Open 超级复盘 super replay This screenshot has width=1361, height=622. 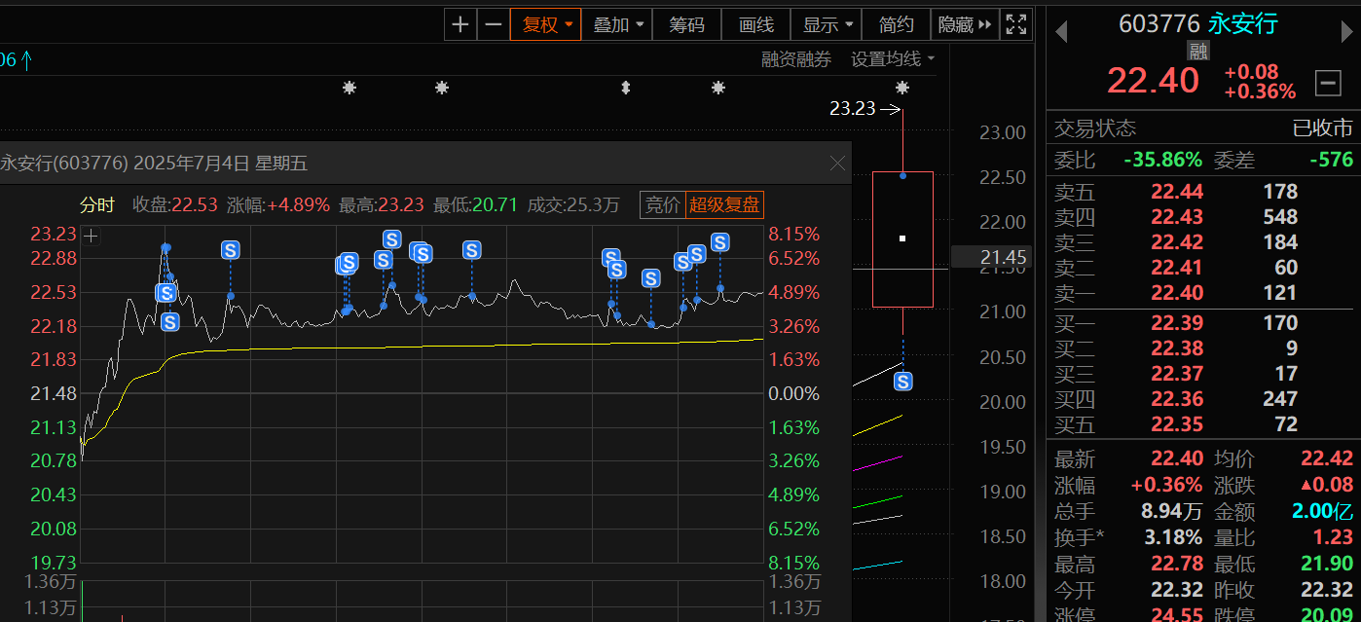pos(725,204)
